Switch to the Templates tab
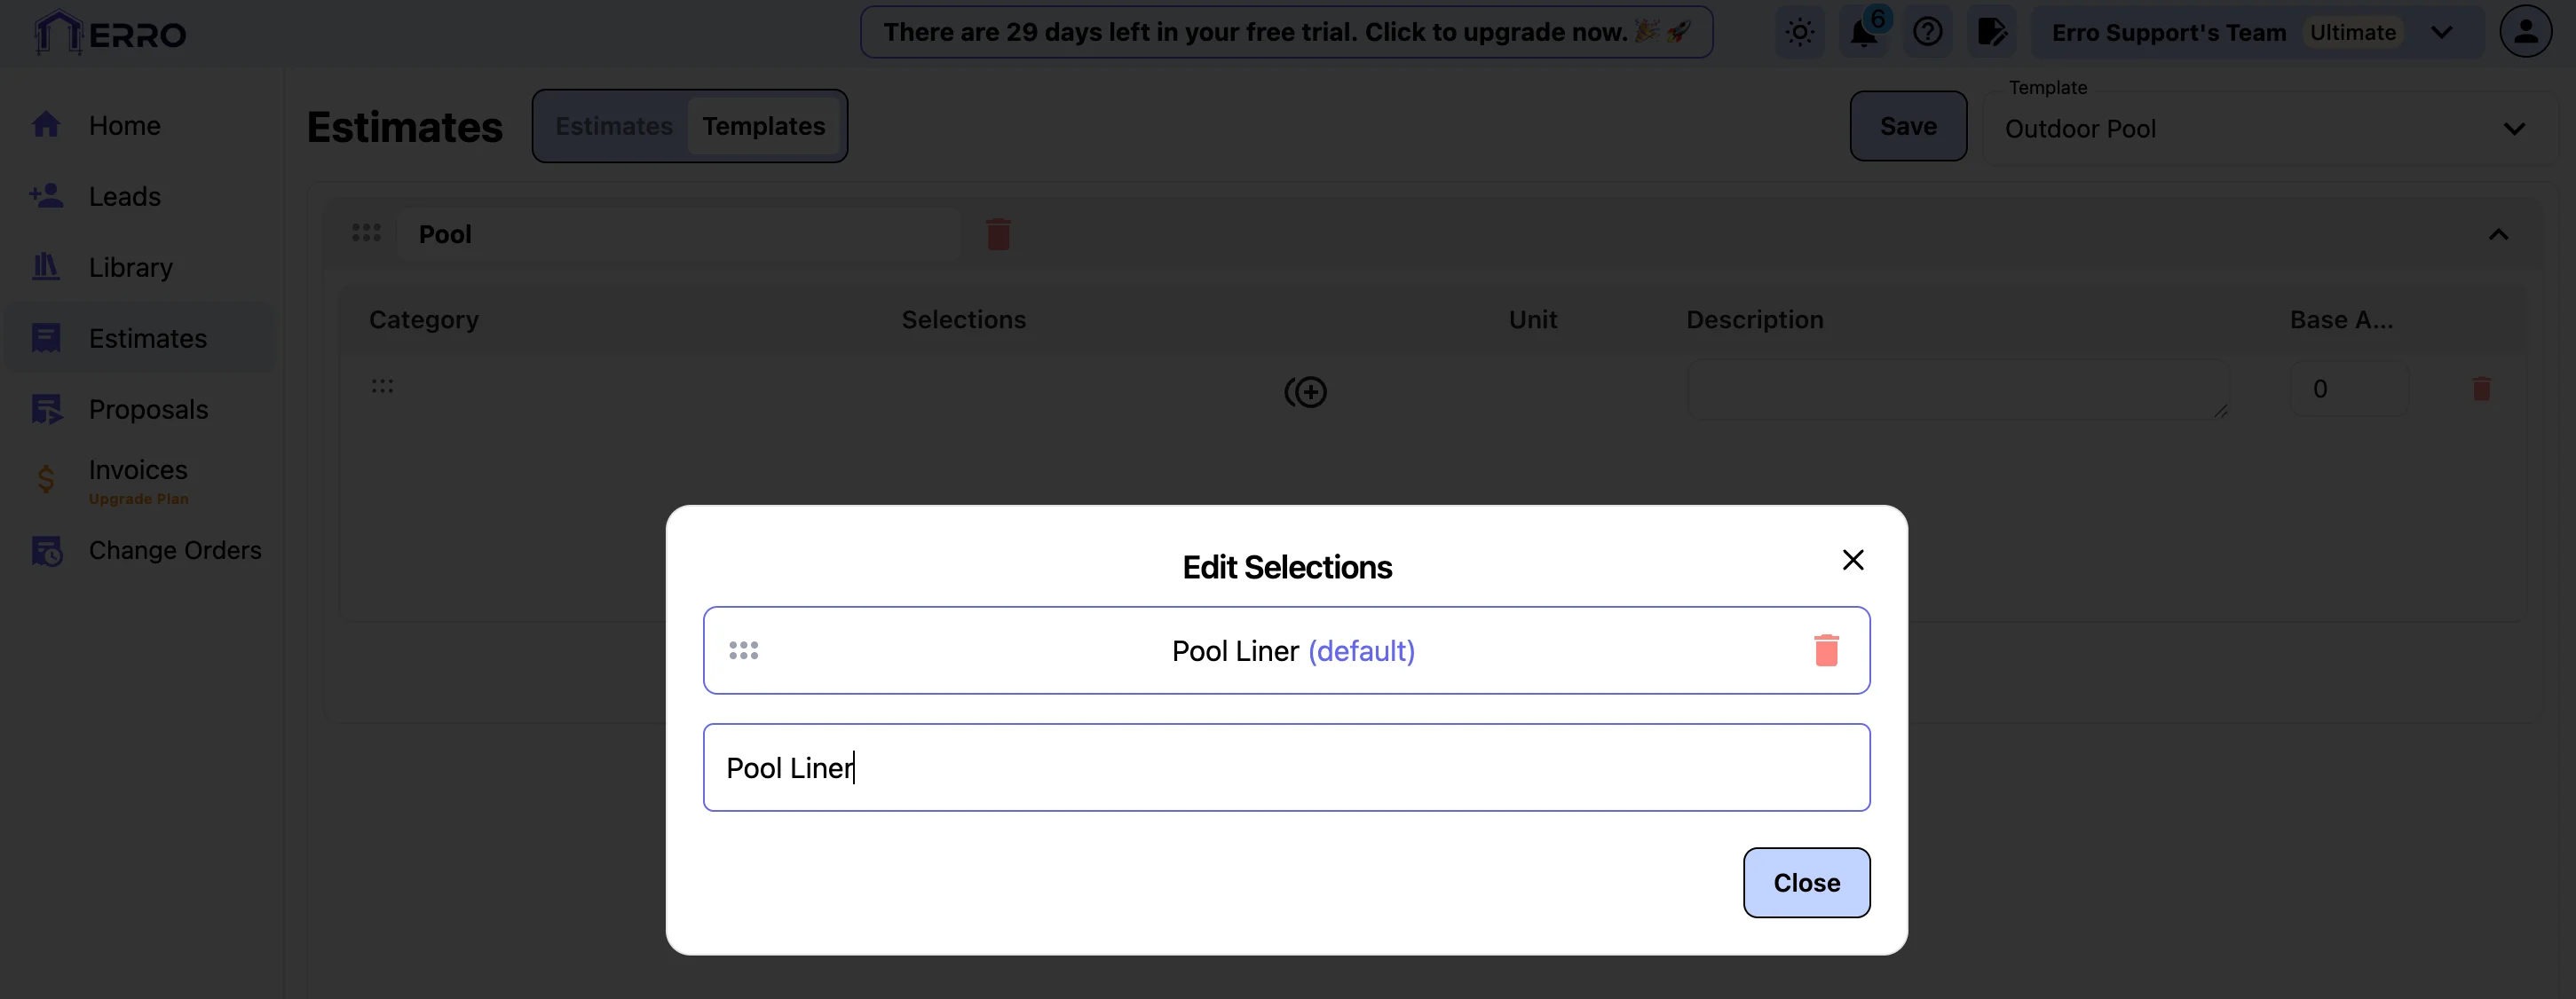 pyautogui.click(x=763, y=126)
